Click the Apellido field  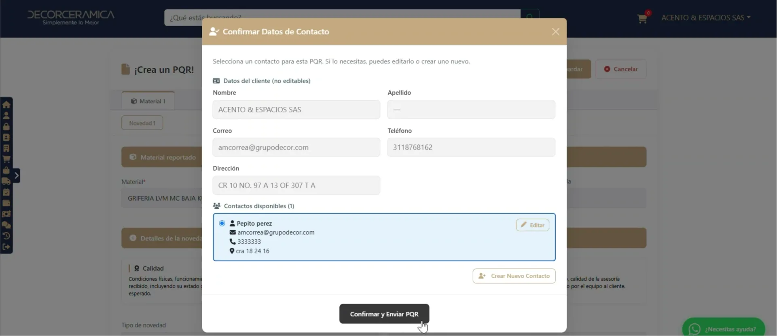click(471, 110)
